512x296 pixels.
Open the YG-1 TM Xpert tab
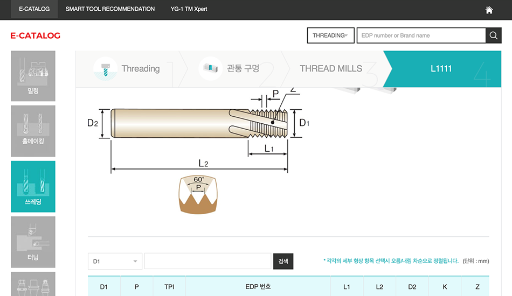(189, 9)
